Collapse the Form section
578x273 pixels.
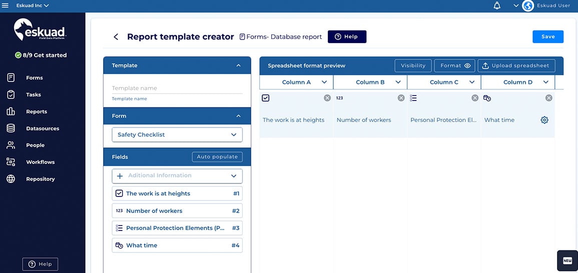tap(239, 115)
